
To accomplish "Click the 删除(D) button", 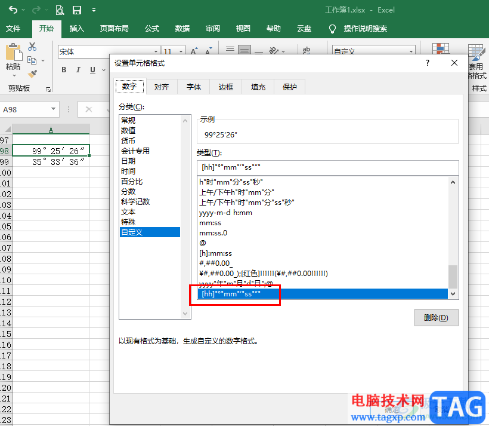I will tap(436, 317).
